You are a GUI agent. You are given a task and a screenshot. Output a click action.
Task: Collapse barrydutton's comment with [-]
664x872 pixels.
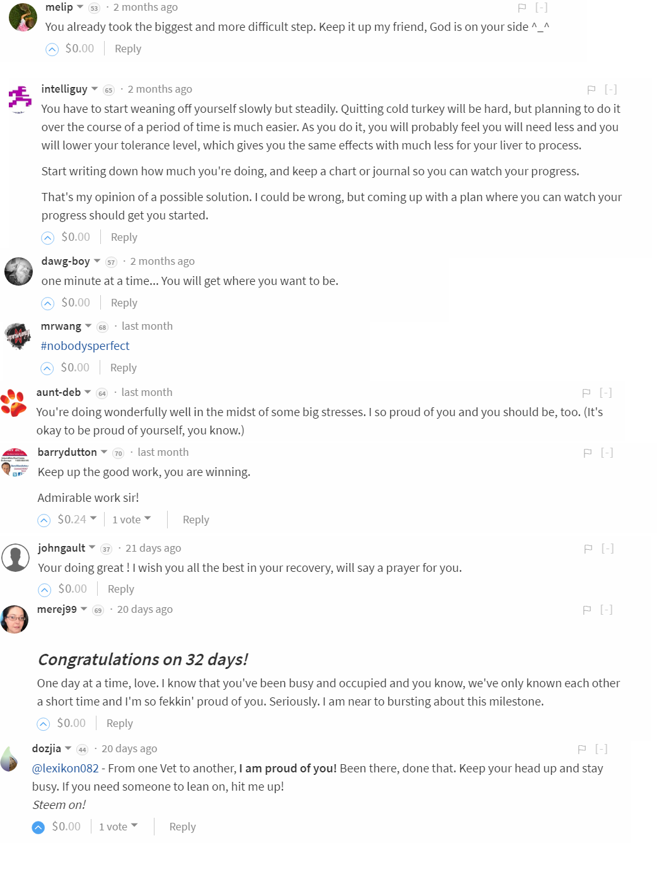(607, 453)
